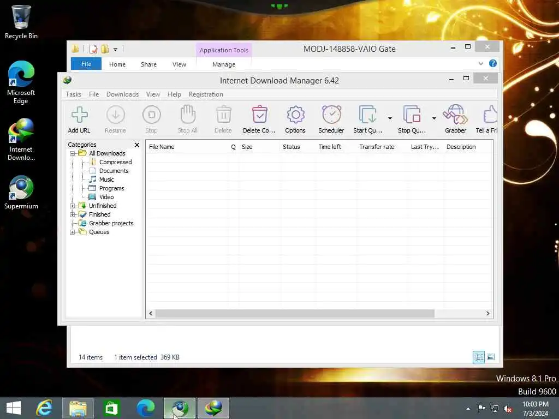Click the Stop Queue icon
This screenshot has width=559, height=419.
tap(412, 115)
